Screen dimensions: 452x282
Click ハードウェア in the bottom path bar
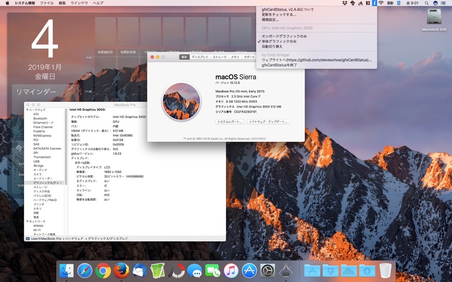(74, 238)
